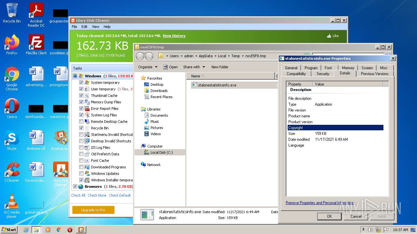Viewport: 417px width, 234px height.
Task: Click Chrome icon in taskbar
Action: pos(59,230)
